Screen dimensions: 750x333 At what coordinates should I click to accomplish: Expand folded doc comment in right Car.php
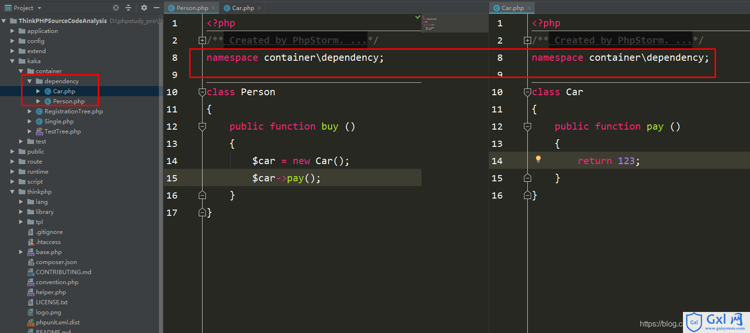(527, 41)
